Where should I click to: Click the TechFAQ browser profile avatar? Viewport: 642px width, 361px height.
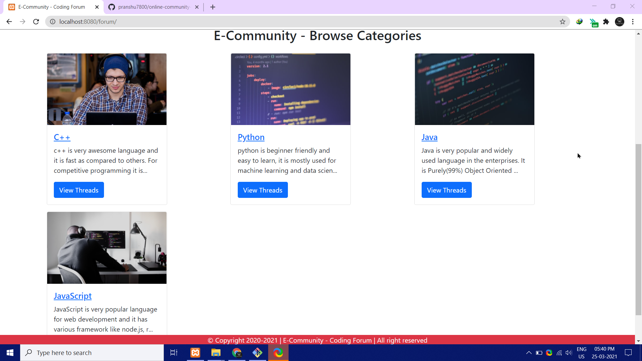point(620,21)
